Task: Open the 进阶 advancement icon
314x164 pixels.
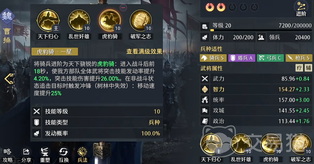Action: 301,9
